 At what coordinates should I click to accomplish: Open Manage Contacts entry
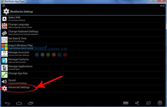pos(83,61)
